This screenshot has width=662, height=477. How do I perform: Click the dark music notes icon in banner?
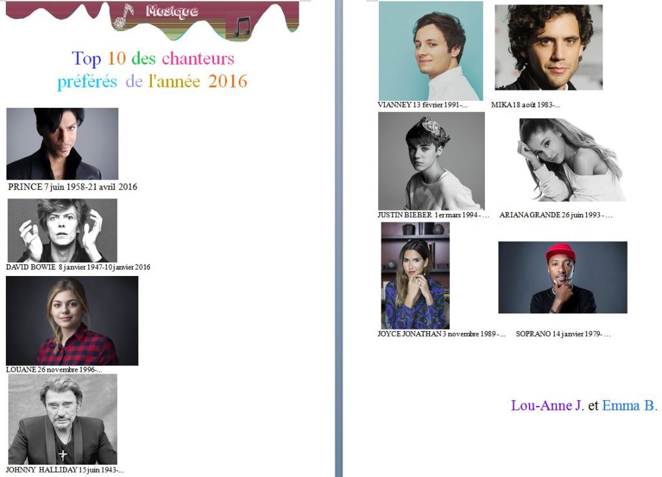click(x=242, y=26)
